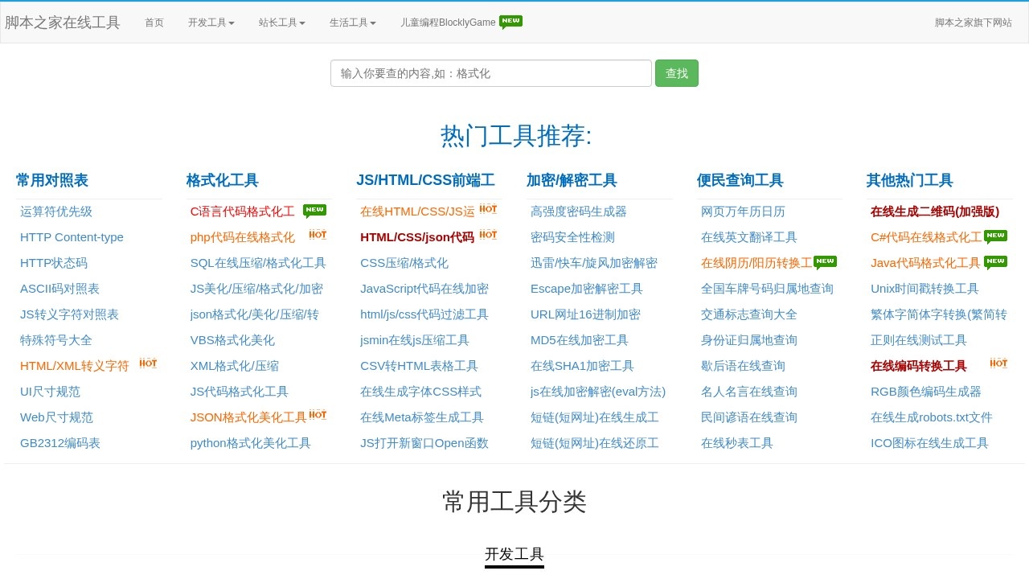Click the NEW badge beside Java代码格式化工具
This screenshot has width=1029, height=579.
[x=996, y=261]
